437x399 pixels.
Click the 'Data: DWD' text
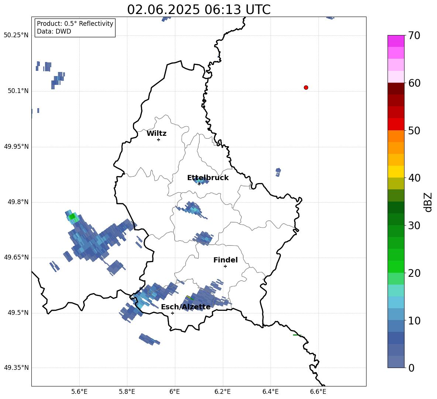click(x=54, y=31)
